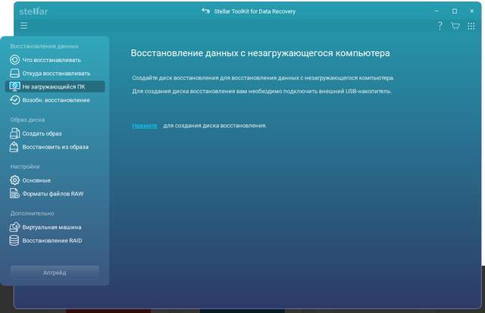Click the Дополнительно section heading
Screen dimensions: 485x313
pyautogui.click(x=32, y=214)
